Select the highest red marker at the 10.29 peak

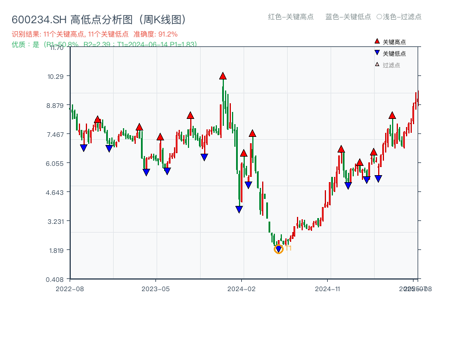pos(223,76)
